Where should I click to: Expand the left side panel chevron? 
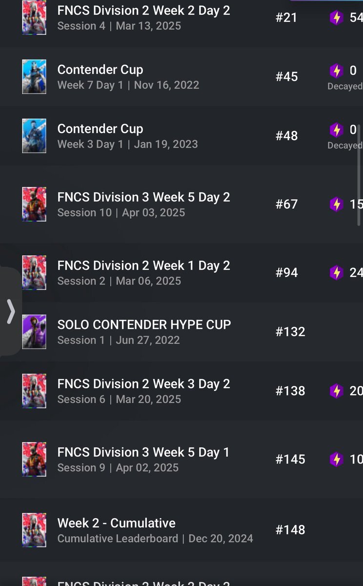11,312
